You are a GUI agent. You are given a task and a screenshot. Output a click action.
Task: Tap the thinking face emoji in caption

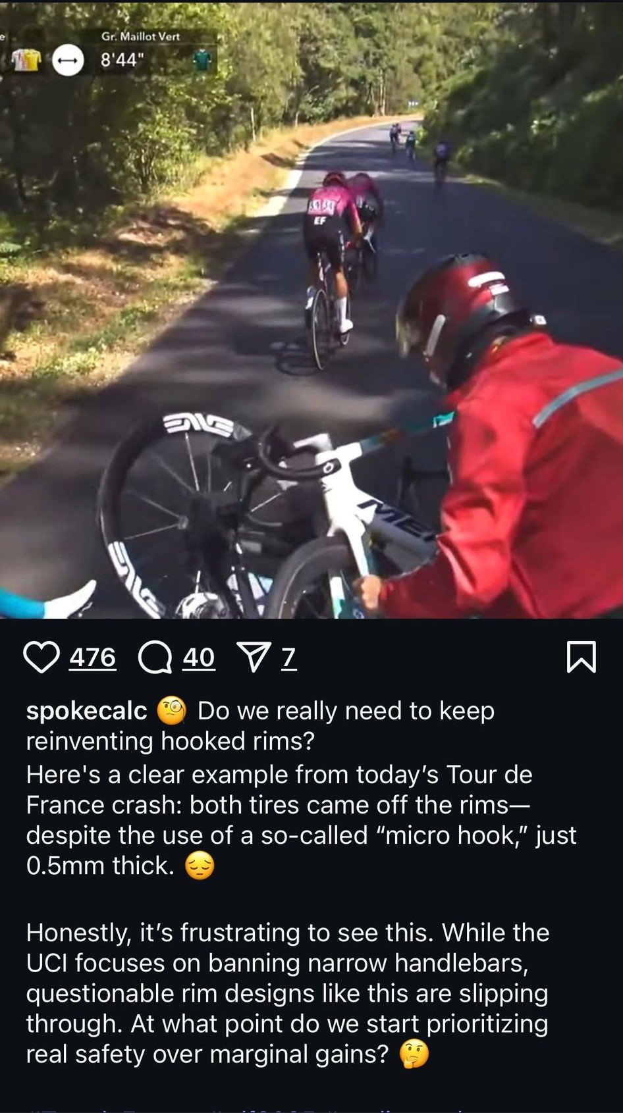[x=414, y=1054]
